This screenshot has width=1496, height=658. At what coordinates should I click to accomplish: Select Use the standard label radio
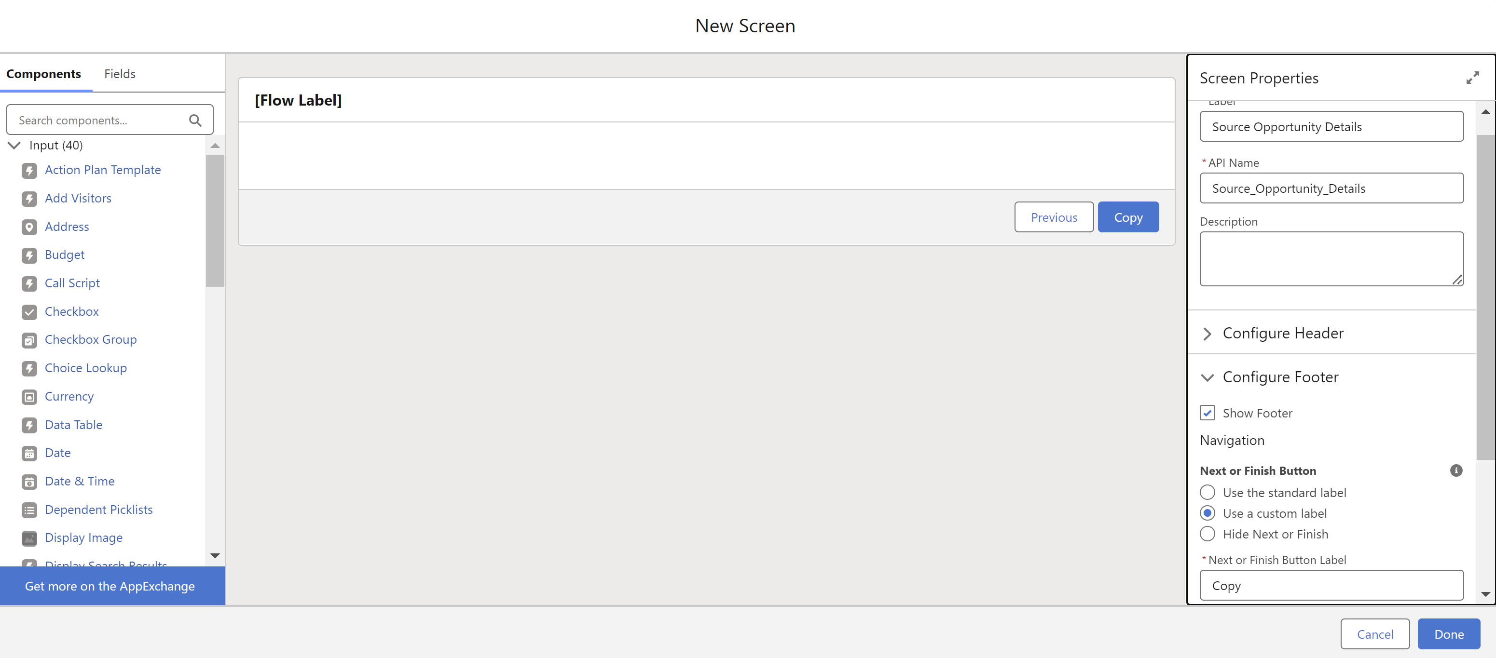[x=1208, y=493]
